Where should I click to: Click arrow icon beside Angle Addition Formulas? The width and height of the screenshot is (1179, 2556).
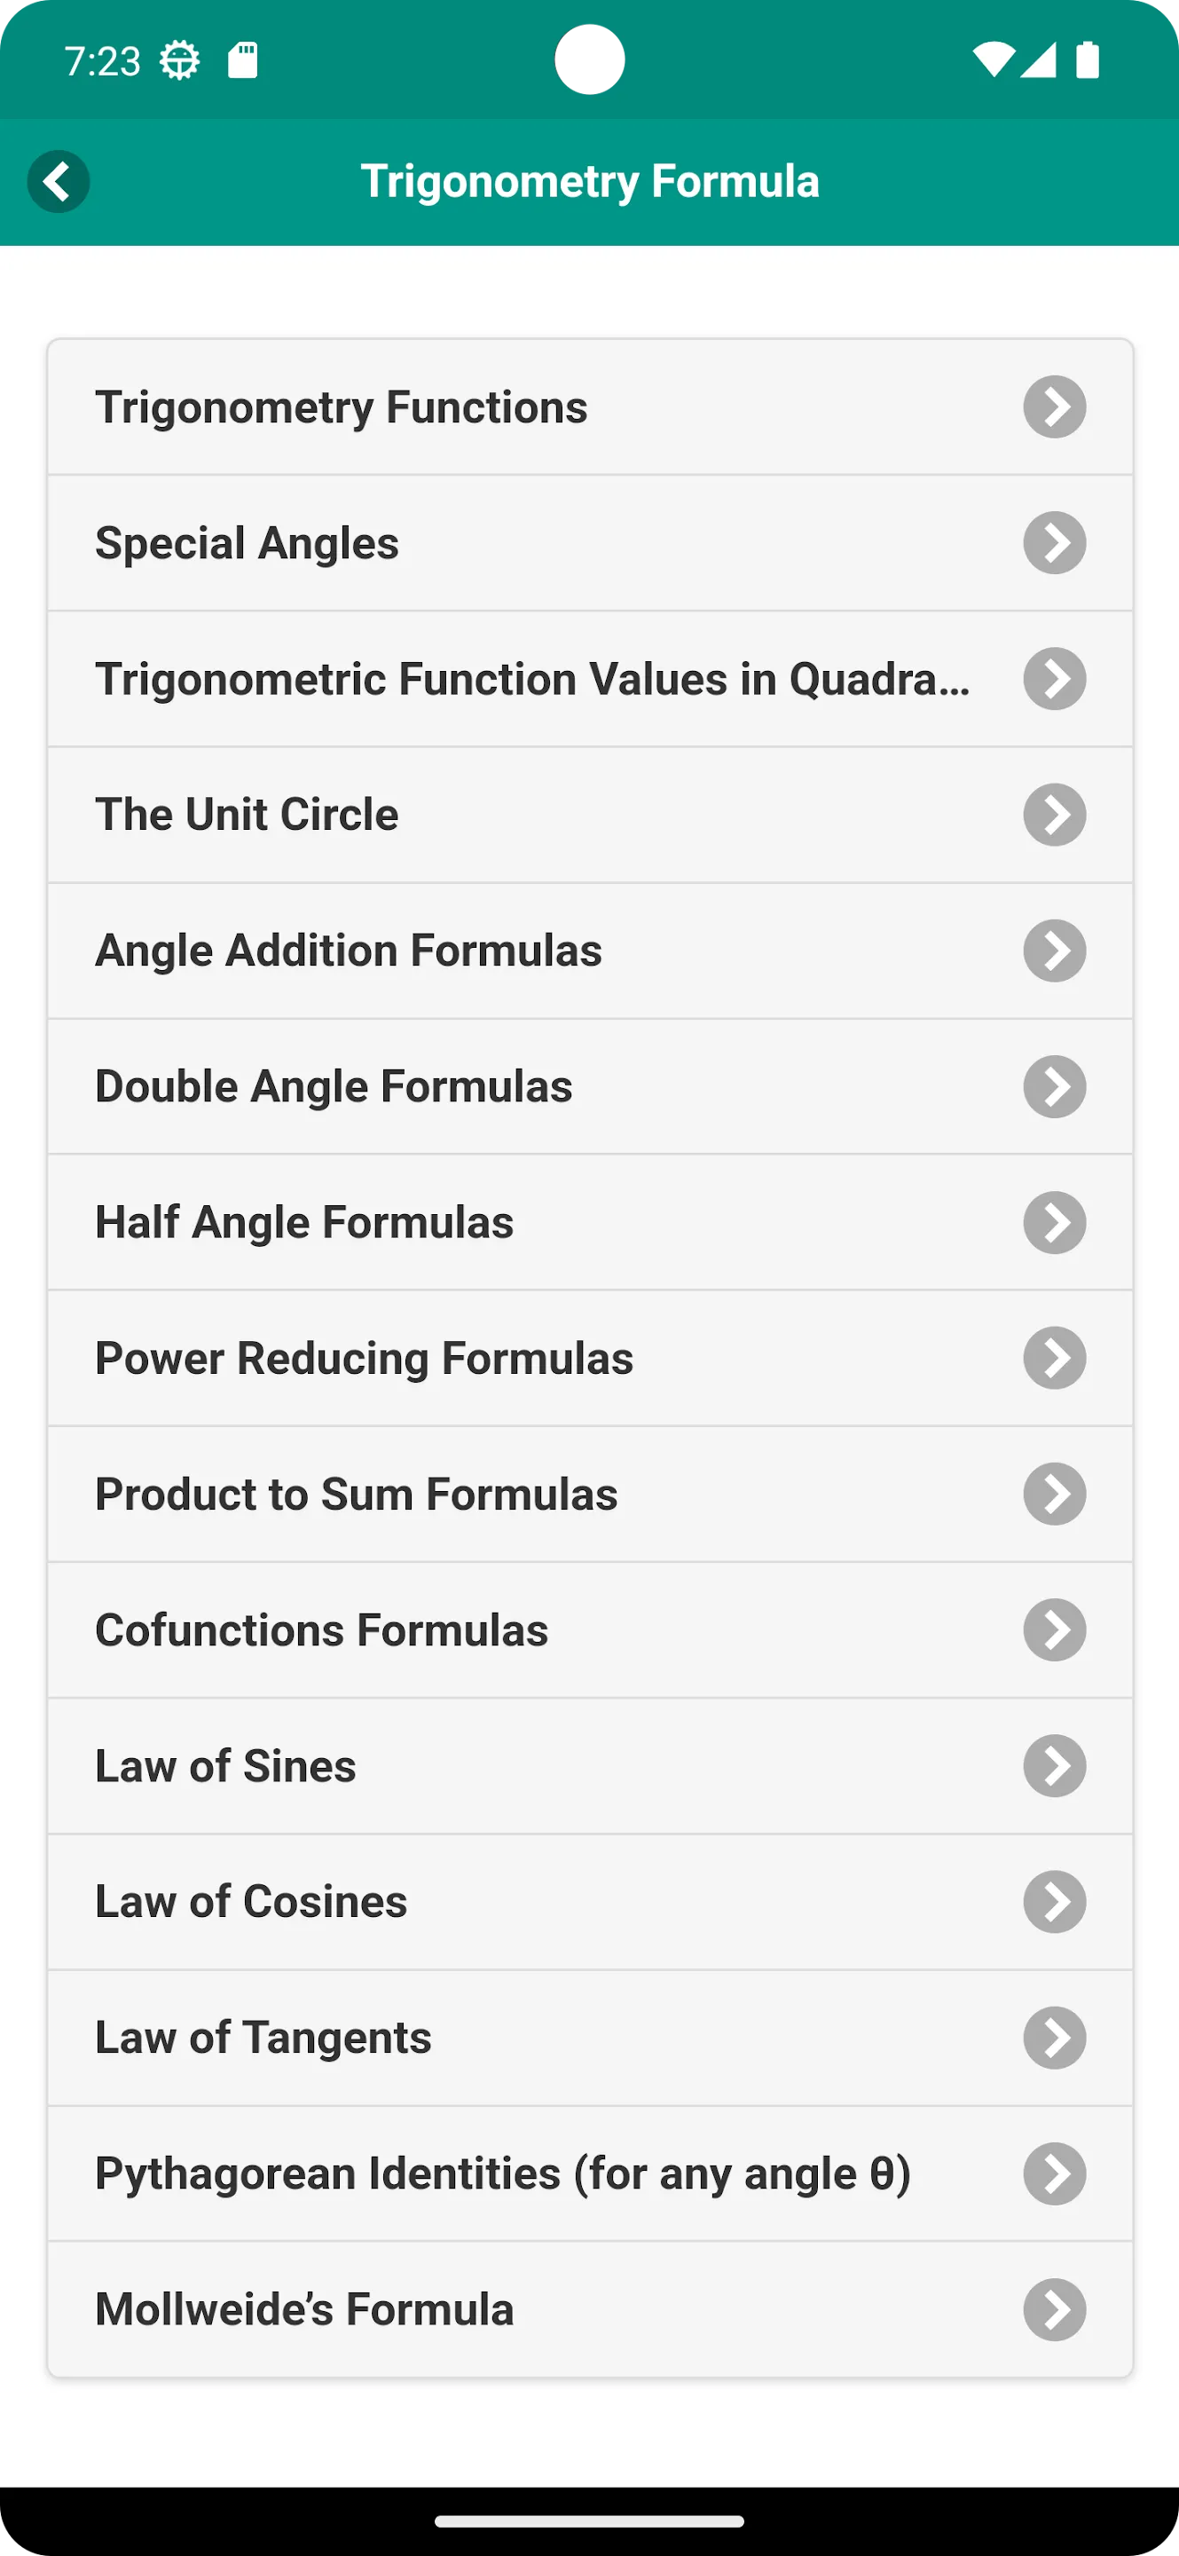pos(1054,951)
